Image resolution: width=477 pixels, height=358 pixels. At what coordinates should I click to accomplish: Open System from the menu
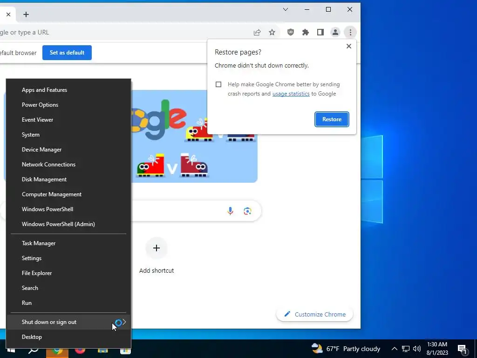tap(68, 135)
